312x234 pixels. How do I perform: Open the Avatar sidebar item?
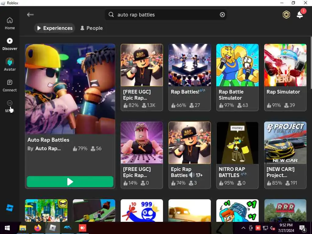pos(9,65)
